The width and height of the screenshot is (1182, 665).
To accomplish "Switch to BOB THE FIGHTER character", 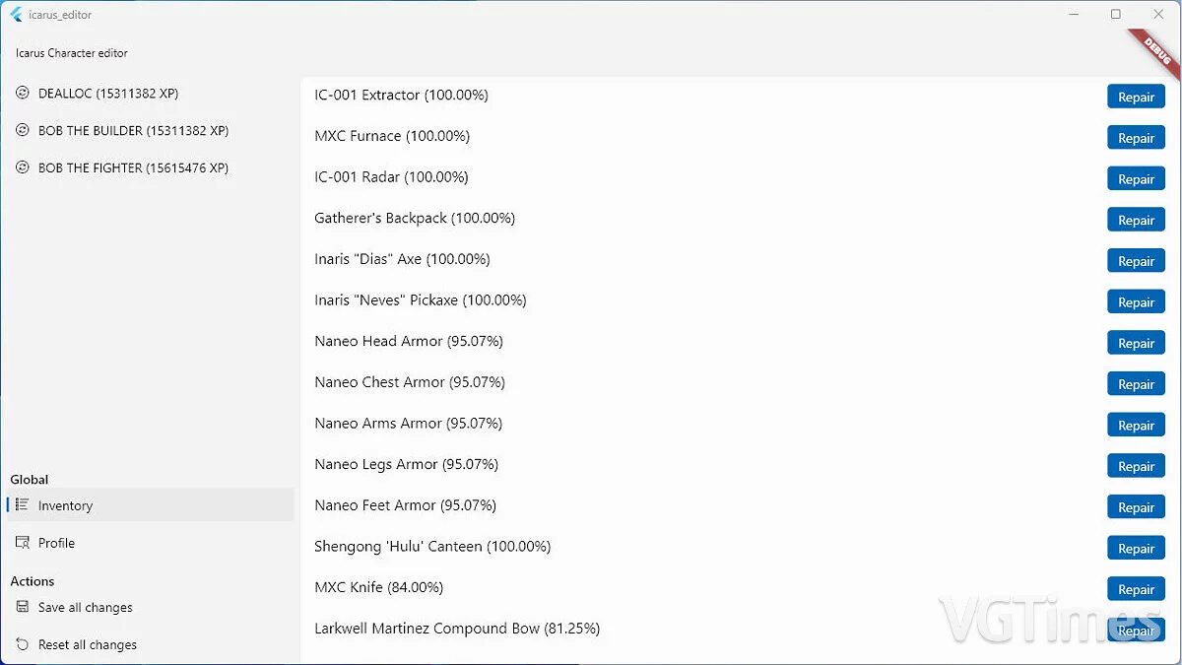I will click(133, 168).
